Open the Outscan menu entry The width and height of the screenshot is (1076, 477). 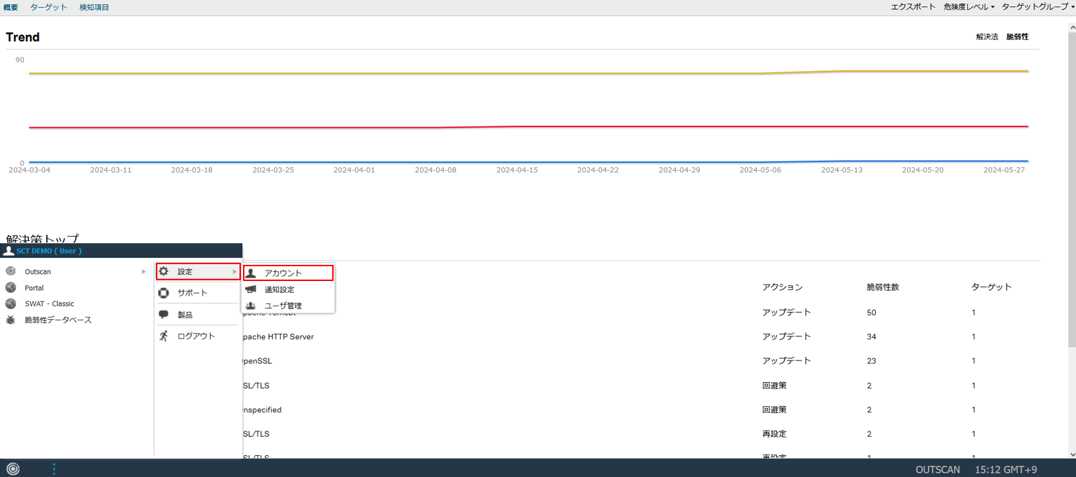[x=38, y=272]
